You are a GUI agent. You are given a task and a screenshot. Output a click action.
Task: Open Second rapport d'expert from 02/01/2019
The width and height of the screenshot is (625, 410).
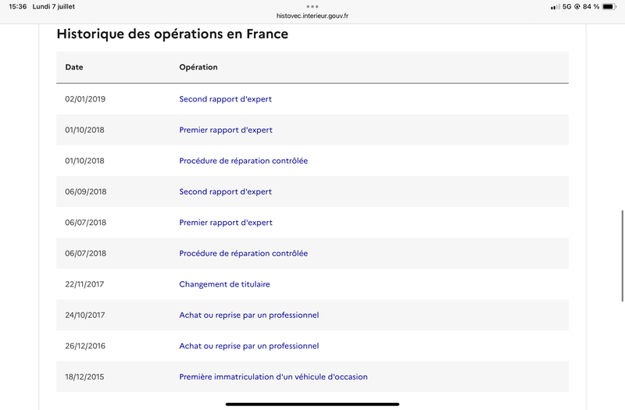coord(225,99)
